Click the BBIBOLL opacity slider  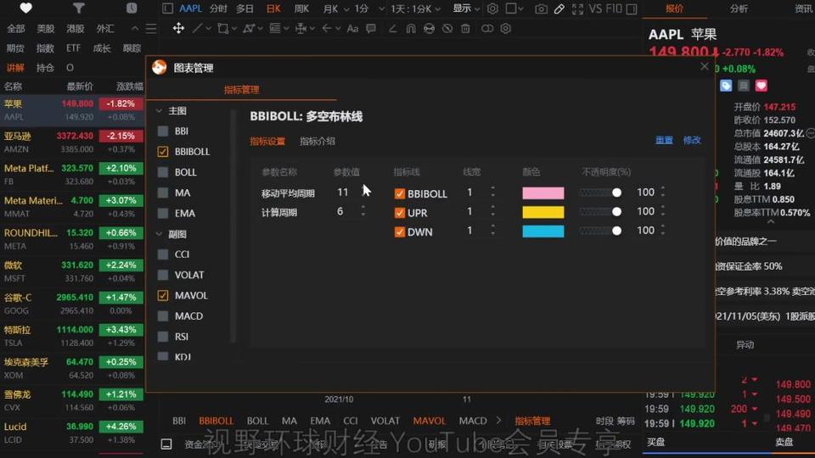click(600, 193)
